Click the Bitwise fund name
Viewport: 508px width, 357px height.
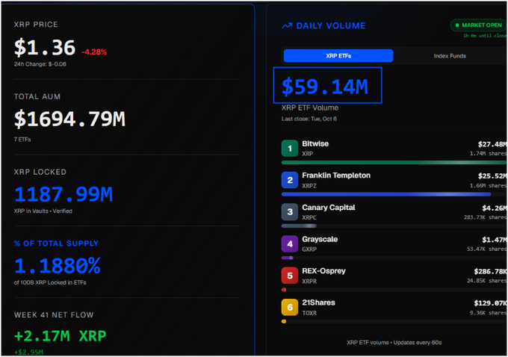pyautogui.click(x=315, y=143)
